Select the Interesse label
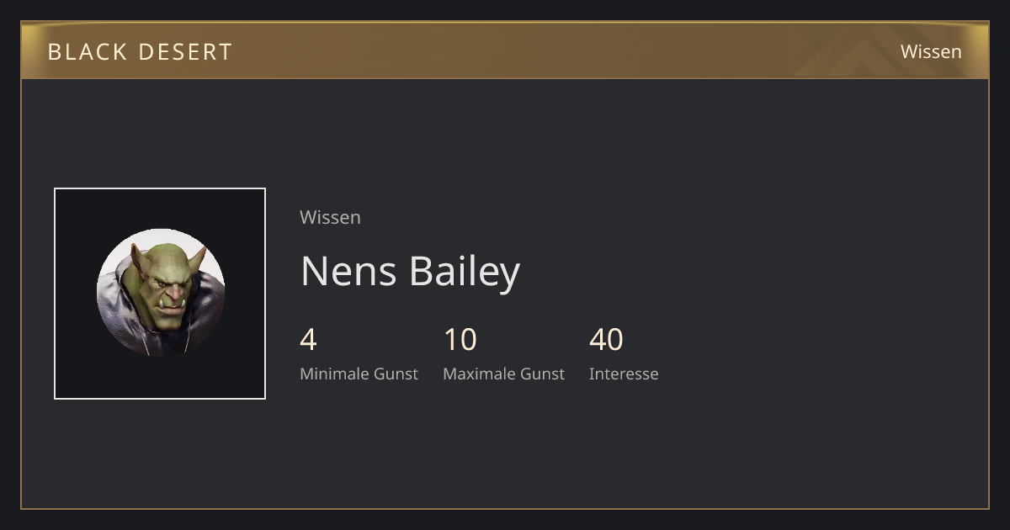 624,374
